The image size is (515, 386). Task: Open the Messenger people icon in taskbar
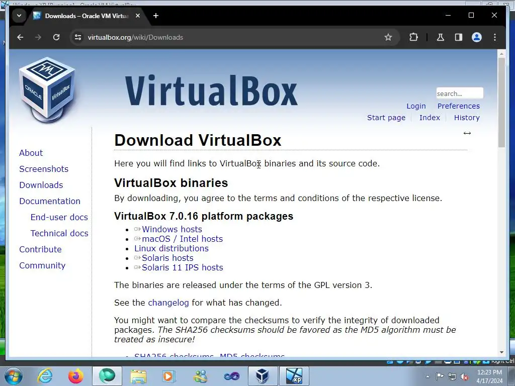200,376
